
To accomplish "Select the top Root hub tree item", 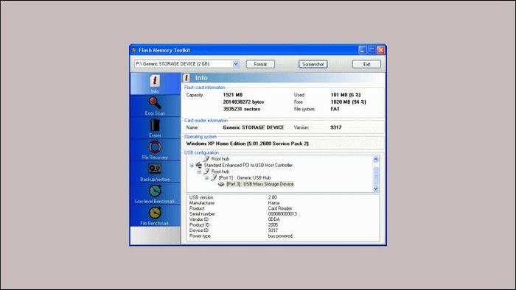I will tap(220, 159).
